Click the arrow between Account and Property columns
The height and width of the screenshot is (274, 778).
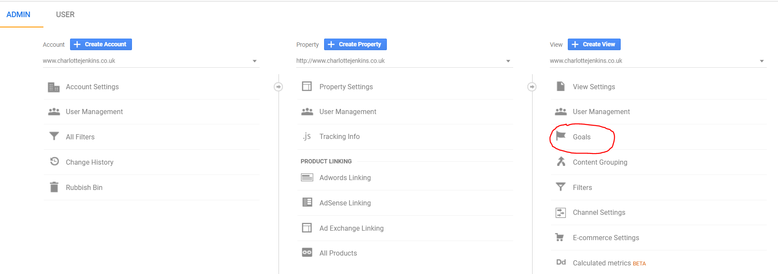[278, 87]
